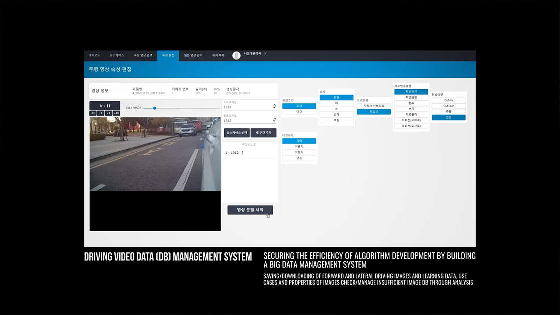Step forward one frame with +1 button
560x315 pixels.
109,113
